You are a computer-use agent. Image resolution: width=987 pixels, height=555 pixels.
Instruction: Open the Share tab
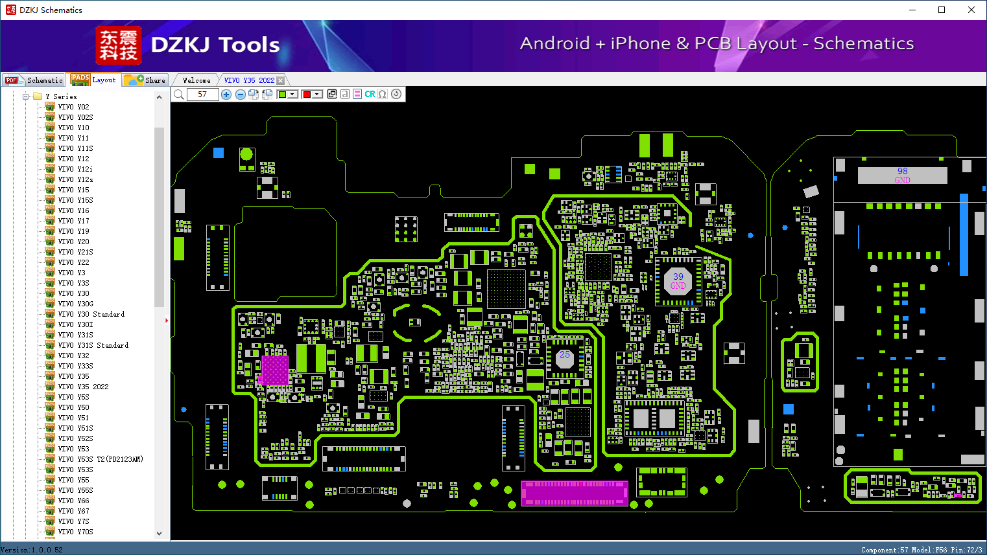click(x=145, y=80)
